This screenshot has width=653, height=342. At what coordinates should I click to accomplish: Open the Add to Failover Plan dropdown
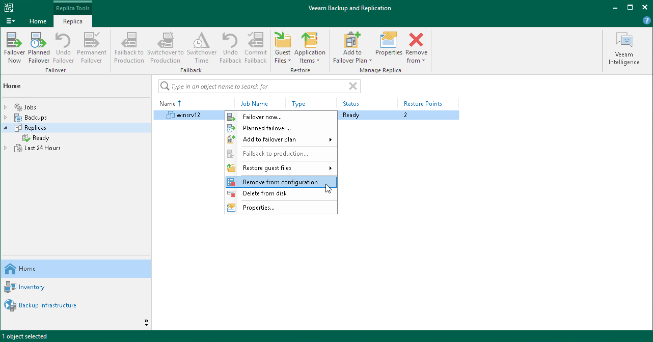352,48
